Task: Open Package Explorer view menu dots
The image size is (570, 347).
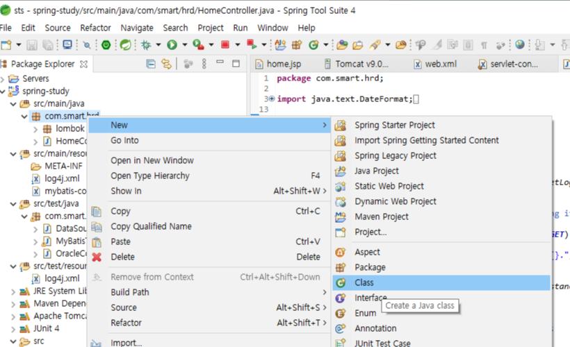Action: pyautogui.click(x=204, y=64)
